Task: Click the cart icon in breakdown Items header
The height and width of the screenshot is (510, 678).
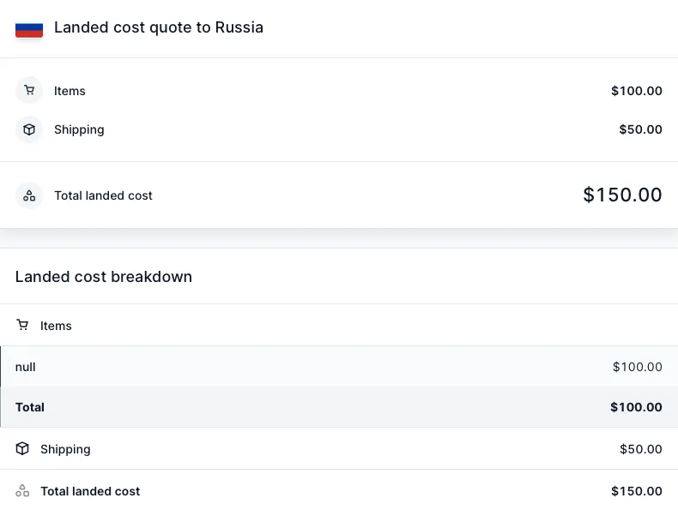Action: [22, 326]
